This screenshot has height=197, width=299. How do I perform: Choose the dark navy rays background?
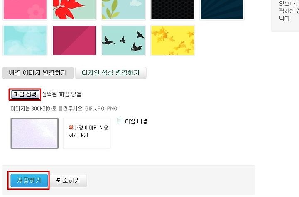tap(222, 10)
